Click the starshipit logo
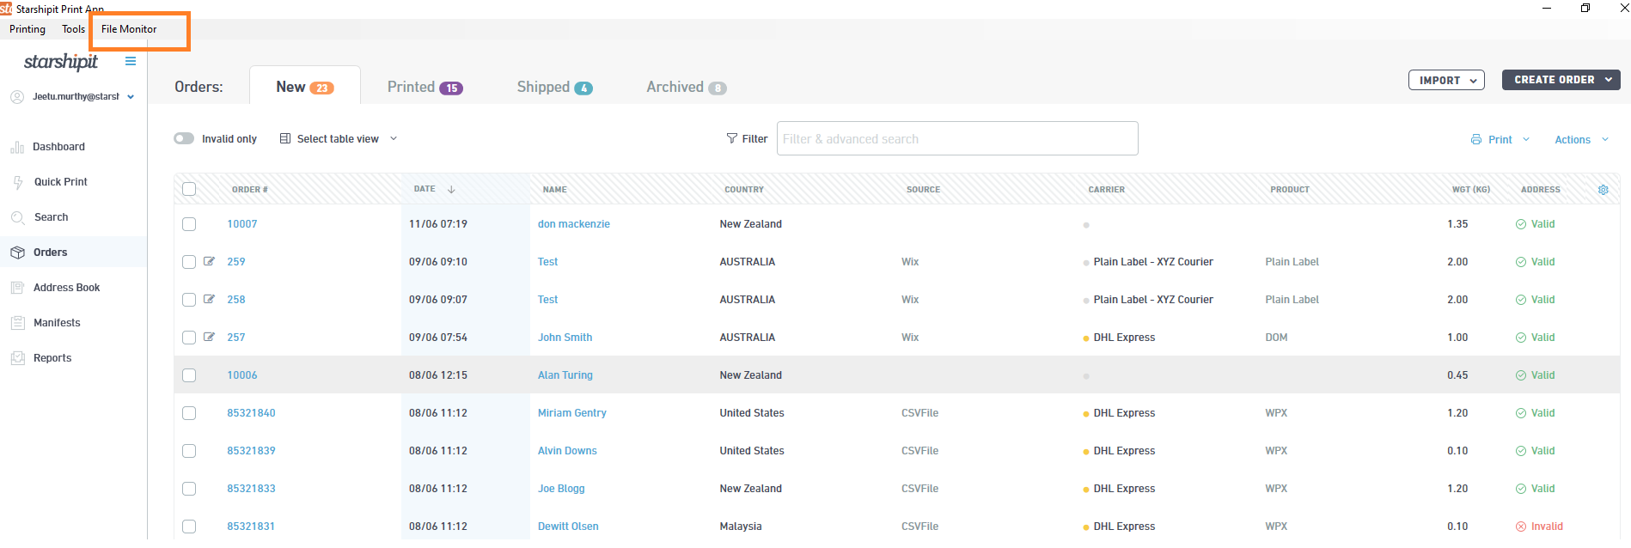The image size is (1631, 548). click(61, 62)
